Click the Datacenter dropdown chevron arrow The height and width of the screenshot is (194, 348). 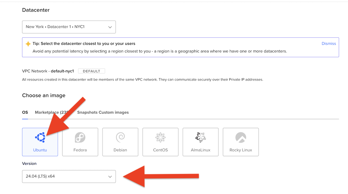click(x=110, y=27)
